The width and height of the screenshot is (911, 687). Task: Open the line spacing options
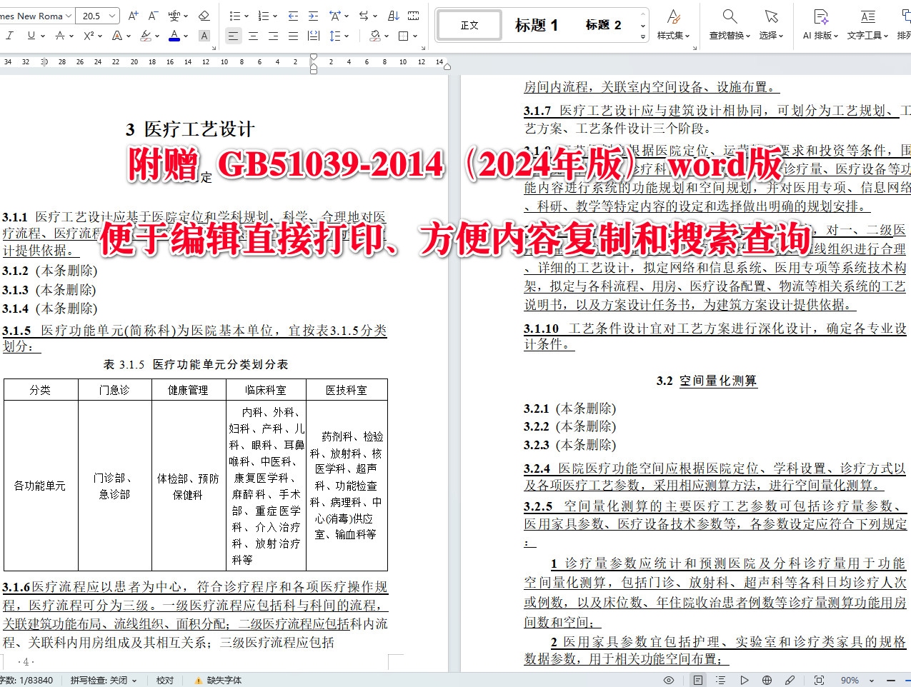(334, 36)
